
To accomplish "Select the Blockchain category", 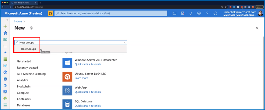I will pos(24,86).
